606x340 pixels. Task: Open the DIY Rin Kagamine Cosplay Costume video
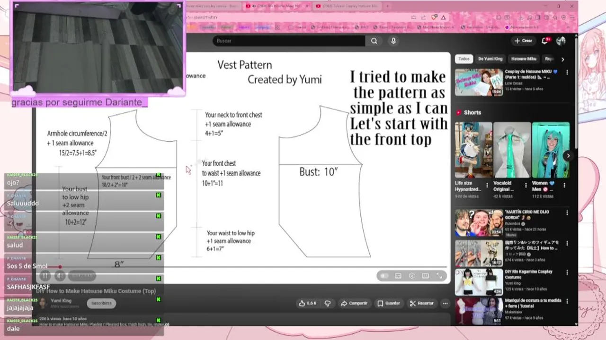click(x=479, y=282)
